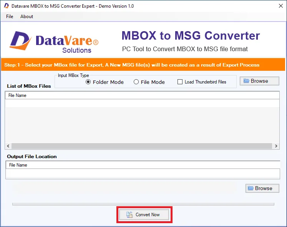Click the Output File Location path field
Screen dimensions: 287x227
coord(143,174)
